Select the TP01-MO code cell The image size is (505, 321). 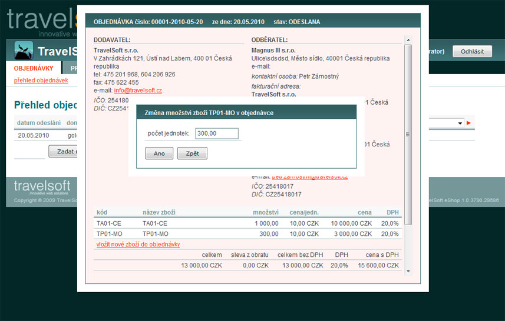(x=109, y=233)
